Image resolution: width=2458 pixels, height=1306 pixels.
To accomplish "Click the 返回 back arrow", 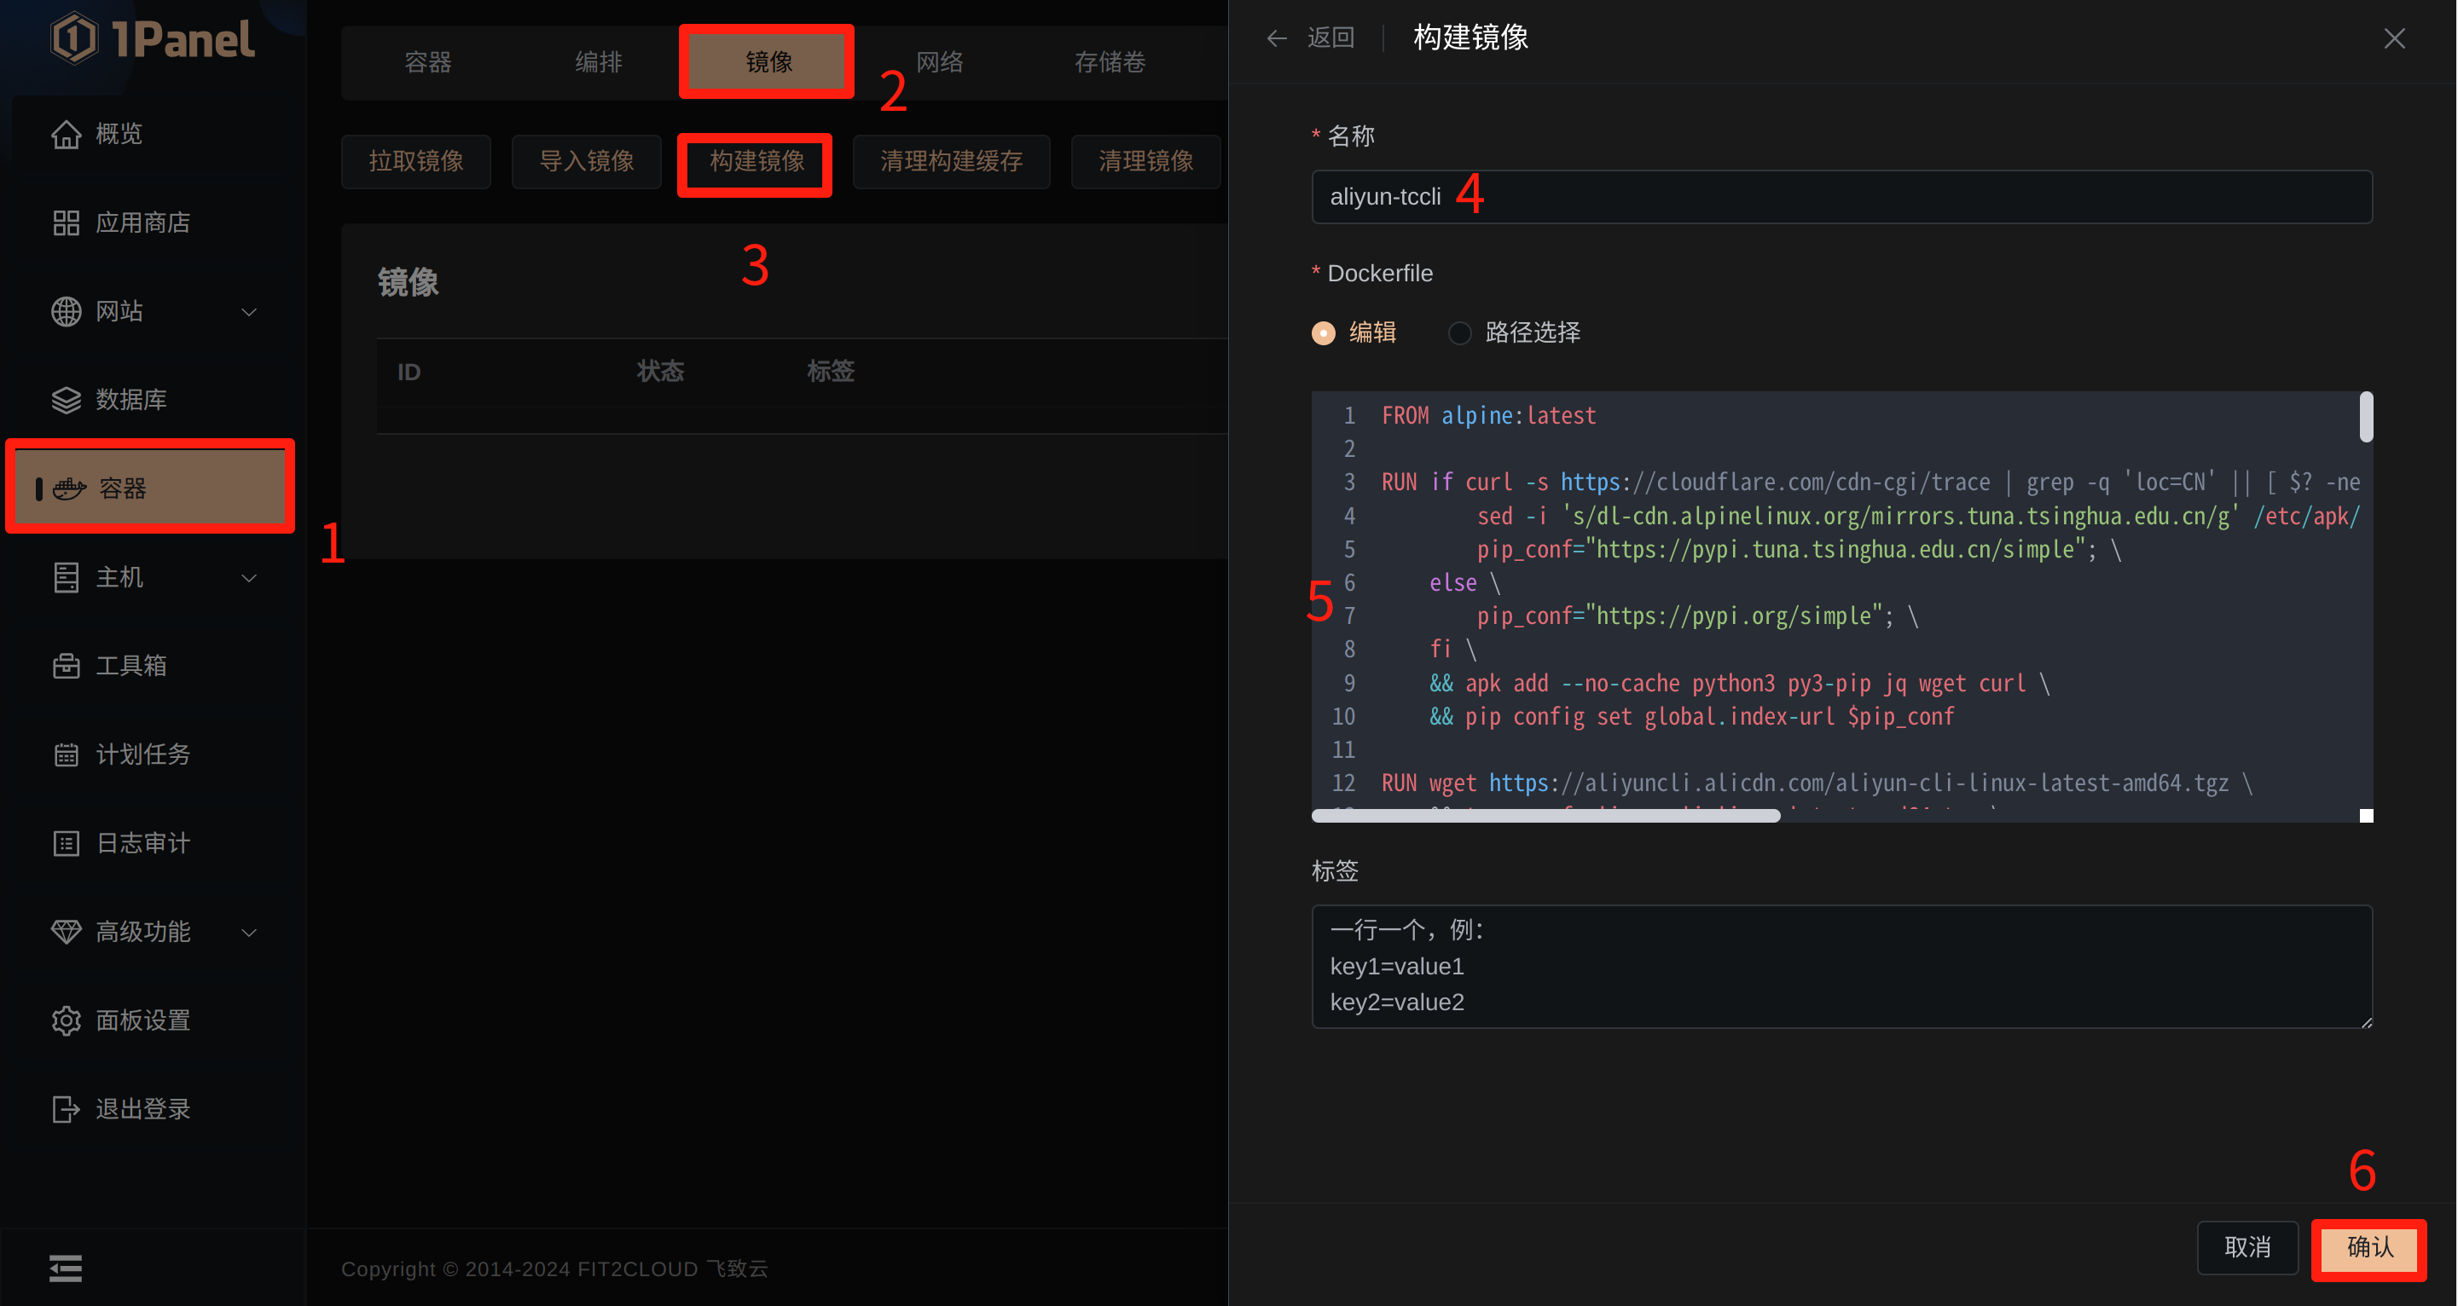I will (x=1277, y=38).
